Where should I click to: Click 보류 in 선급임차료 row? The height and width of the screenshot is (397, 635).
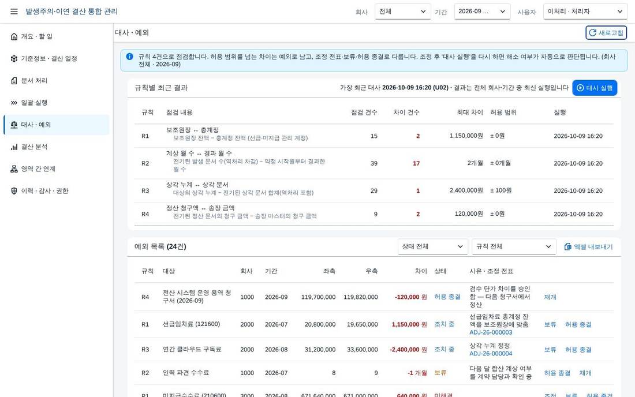(550, 324)
